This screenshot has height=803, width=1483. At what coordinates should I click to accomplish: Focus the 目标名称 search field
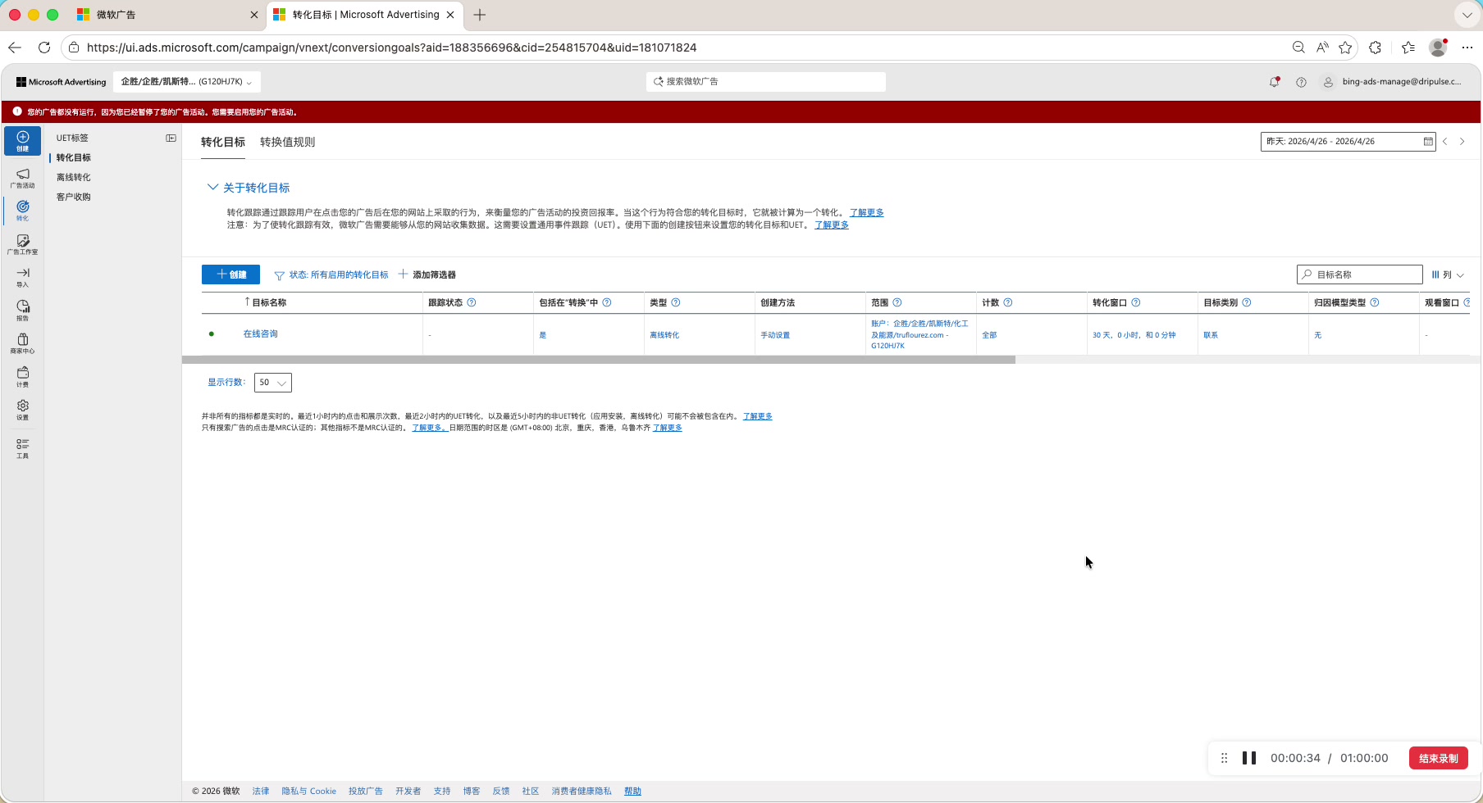1360,274
